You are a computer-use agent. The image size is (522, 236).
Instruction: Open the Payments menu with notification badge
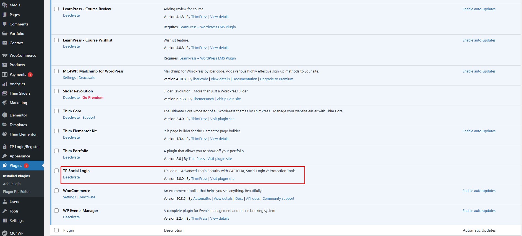[18, 74]
